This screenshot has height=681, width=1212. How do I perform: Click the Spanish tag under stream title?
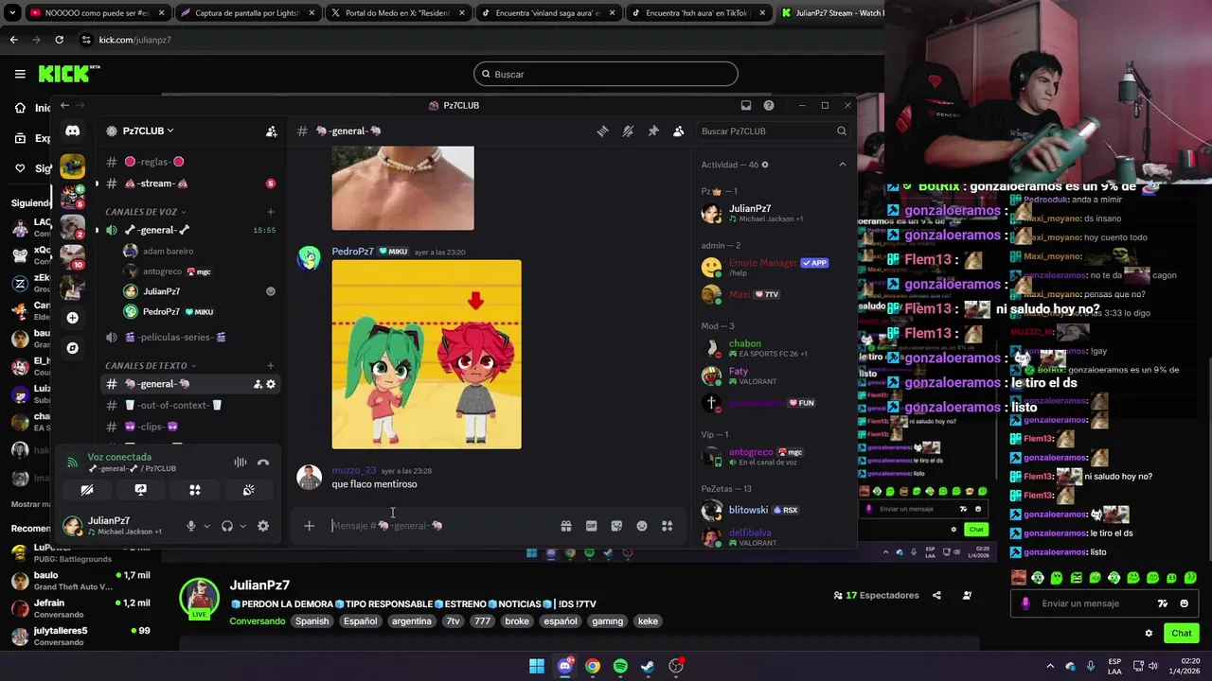point(312,621)
